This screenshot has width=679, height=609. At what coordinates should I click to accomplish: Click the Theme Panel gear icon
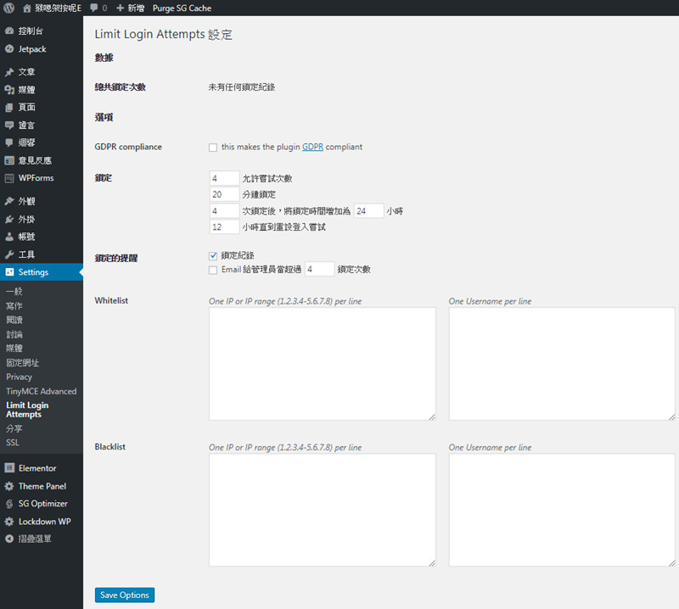click(9, 486)
